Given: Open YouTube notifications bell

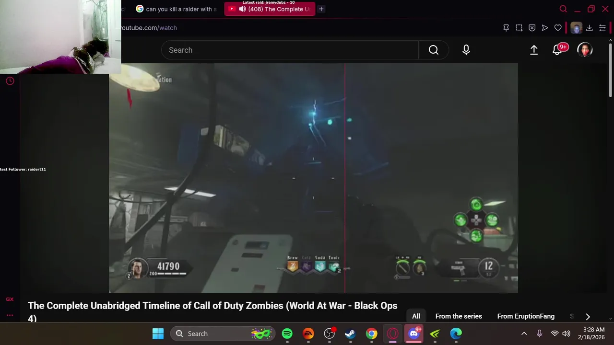Looking at the screenshot, I should coord(557,50).
